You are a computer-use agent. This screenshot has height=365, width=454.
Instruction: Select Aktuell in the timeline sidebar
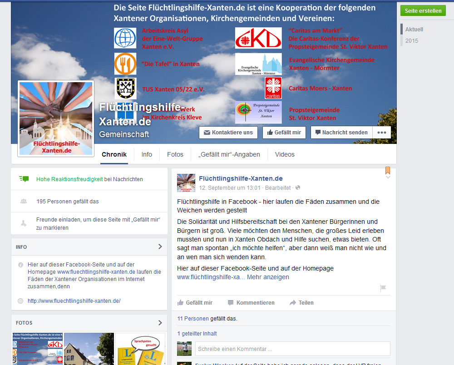coord(414,29)
